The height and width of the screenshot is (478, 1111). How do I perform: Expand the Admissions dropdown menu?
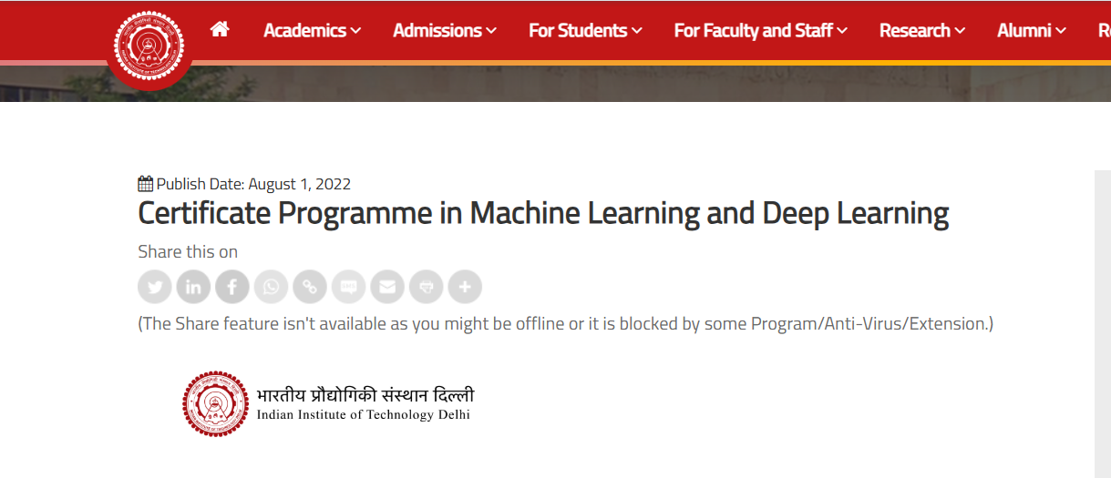pyautogui.click(x=445, y=31)
